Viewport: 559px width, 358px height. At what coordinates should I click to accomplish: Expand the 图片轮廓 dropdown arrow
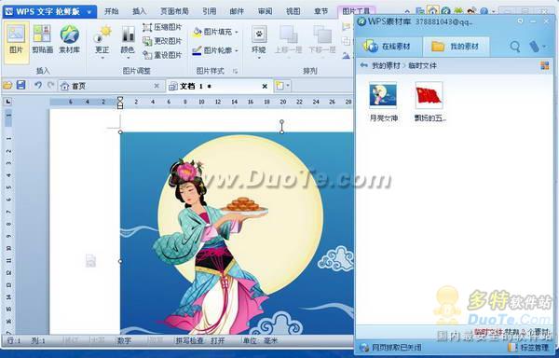click(x=237, y=51)
